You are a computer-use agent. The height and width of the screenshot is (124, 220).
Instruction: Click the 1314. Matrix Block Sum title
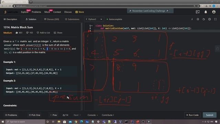click(18, 27)
